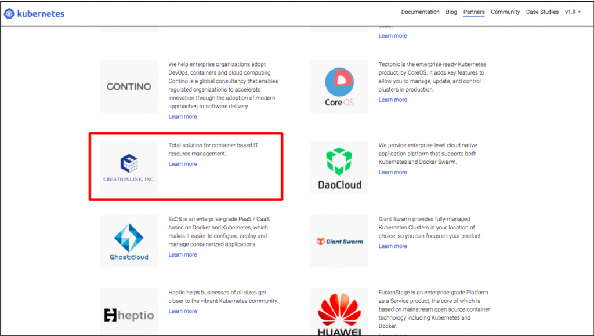Image resolution: width=594 pixels, height=336 pixels.
Task: Open Learn more under Tectonic CoreOS description
Action: tap(393, 100)
